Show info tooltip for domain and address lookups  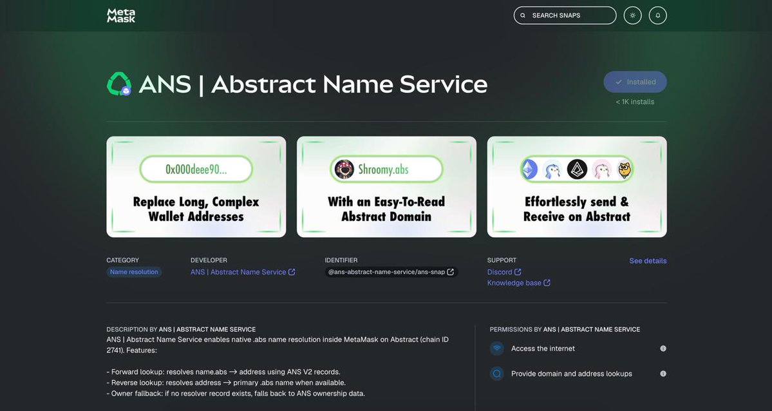(x=663, y=373)
